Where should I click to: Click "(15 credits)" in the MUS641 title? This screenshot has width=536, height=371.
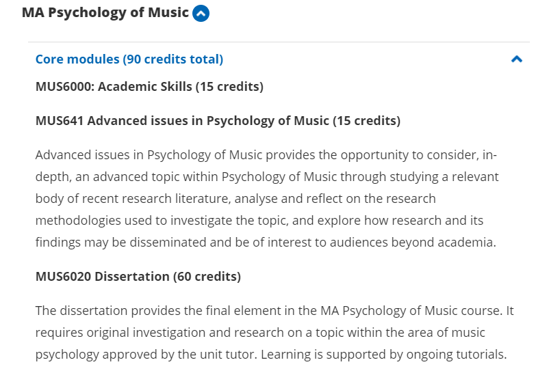(366, 121)
